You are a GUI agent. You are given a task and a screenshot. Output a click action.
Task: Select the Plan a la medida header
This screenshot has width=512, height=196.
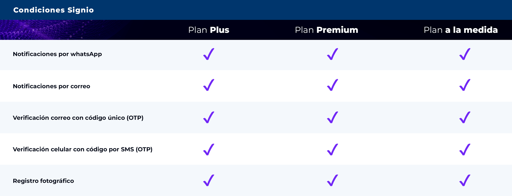[461, 30]
